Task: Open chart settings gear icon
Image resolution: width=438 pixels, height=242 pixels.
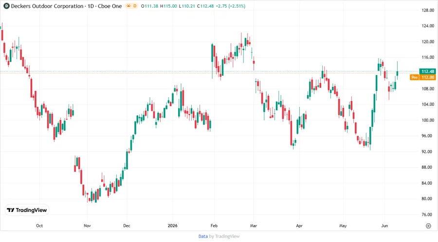Action: [428, 226]
